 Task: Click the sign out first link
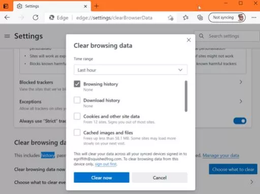coord(106,164)
